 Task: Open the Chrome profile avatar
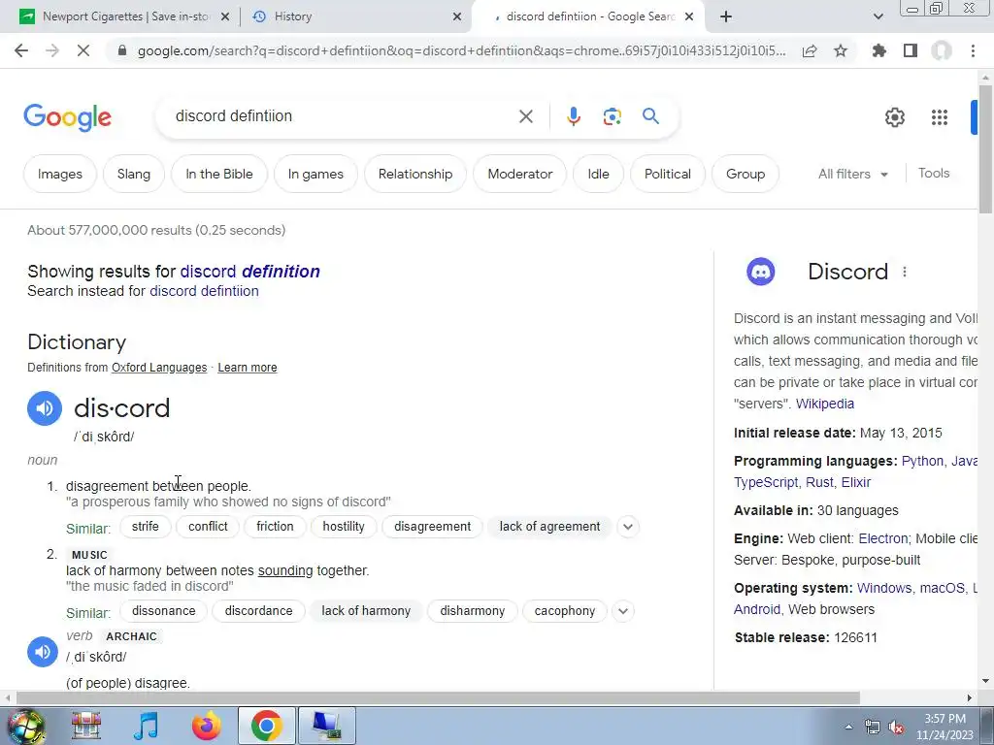coord(942,50)
